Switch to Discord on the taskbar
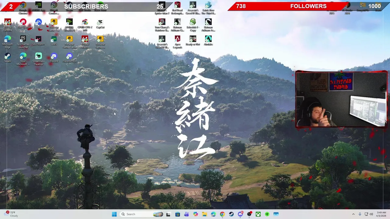This screenshot has width=390, height=219. (240, 214)
